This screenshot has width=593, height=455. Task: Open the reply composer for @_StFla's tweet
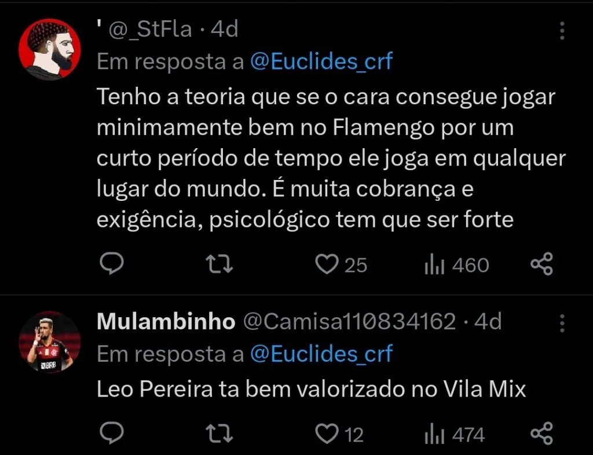coord(112,264)
